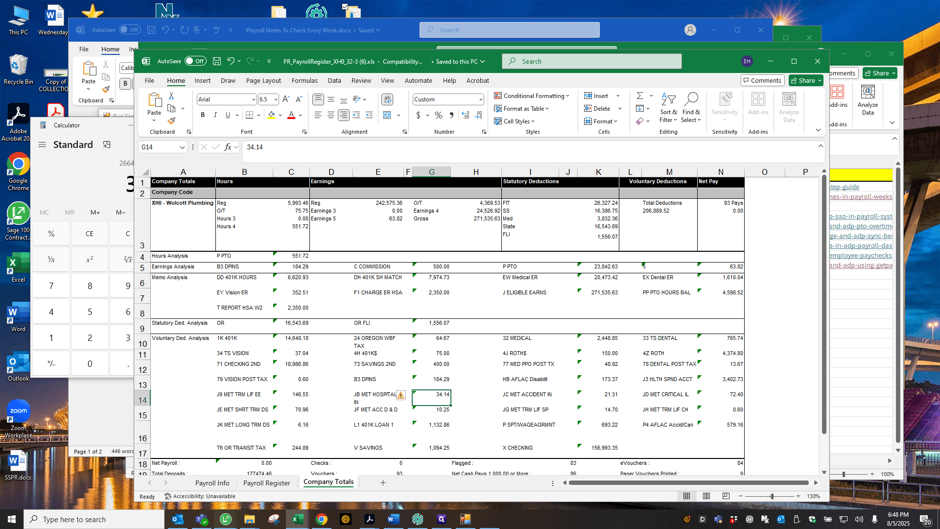Click the Comments button
Image resolution: width=940 pixels, height=529 pixels.
click(x=762, y=81)
